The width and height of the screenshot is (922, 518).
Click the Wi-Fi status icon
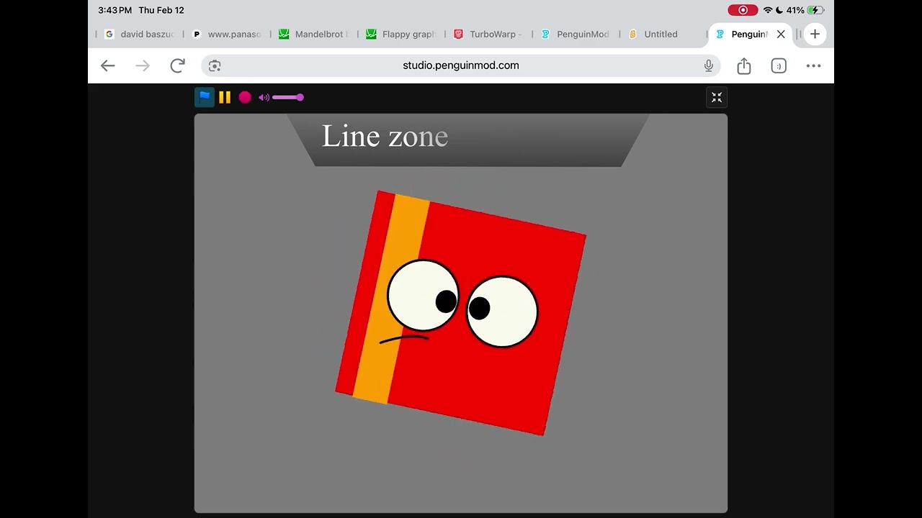(x=768, y=10)
